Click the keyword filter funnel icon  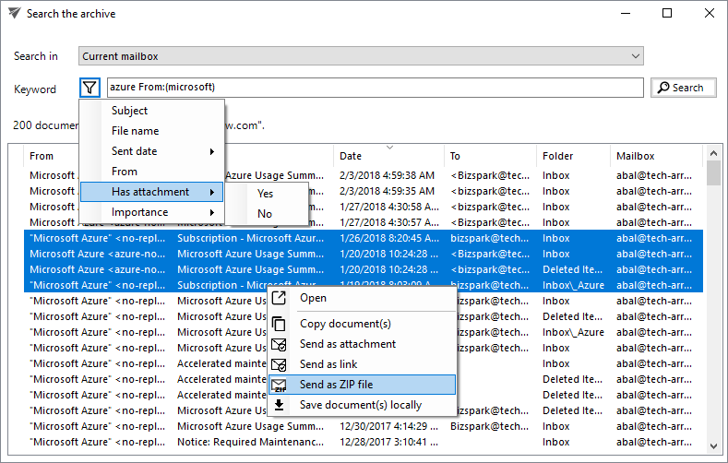[x=90, y=88]
